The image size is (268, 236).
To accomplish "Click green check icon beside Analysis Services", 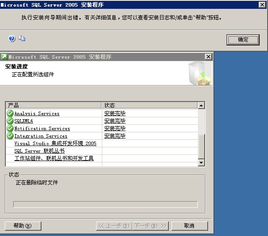I will click(x=10, y=113).
